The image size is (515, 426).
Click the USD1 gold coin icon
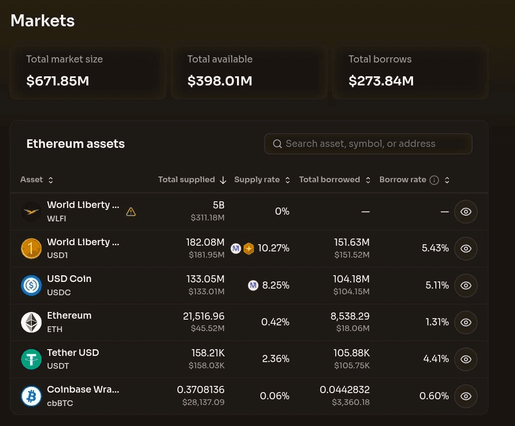pos(31,249)
